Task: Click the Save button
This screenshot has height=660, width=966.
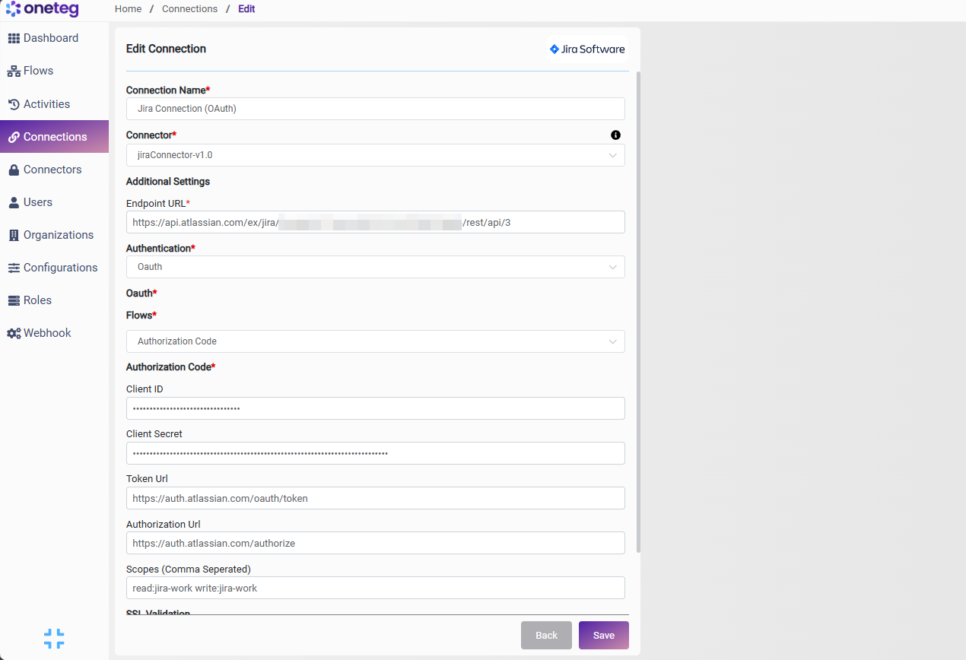Action: click(x=604, y=636)
